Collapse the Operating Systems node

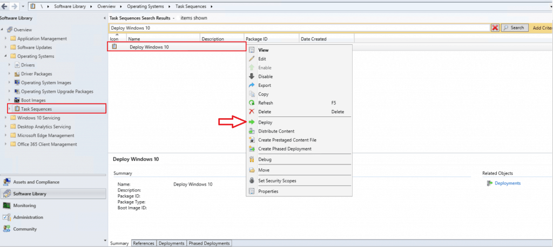[5, 57]
